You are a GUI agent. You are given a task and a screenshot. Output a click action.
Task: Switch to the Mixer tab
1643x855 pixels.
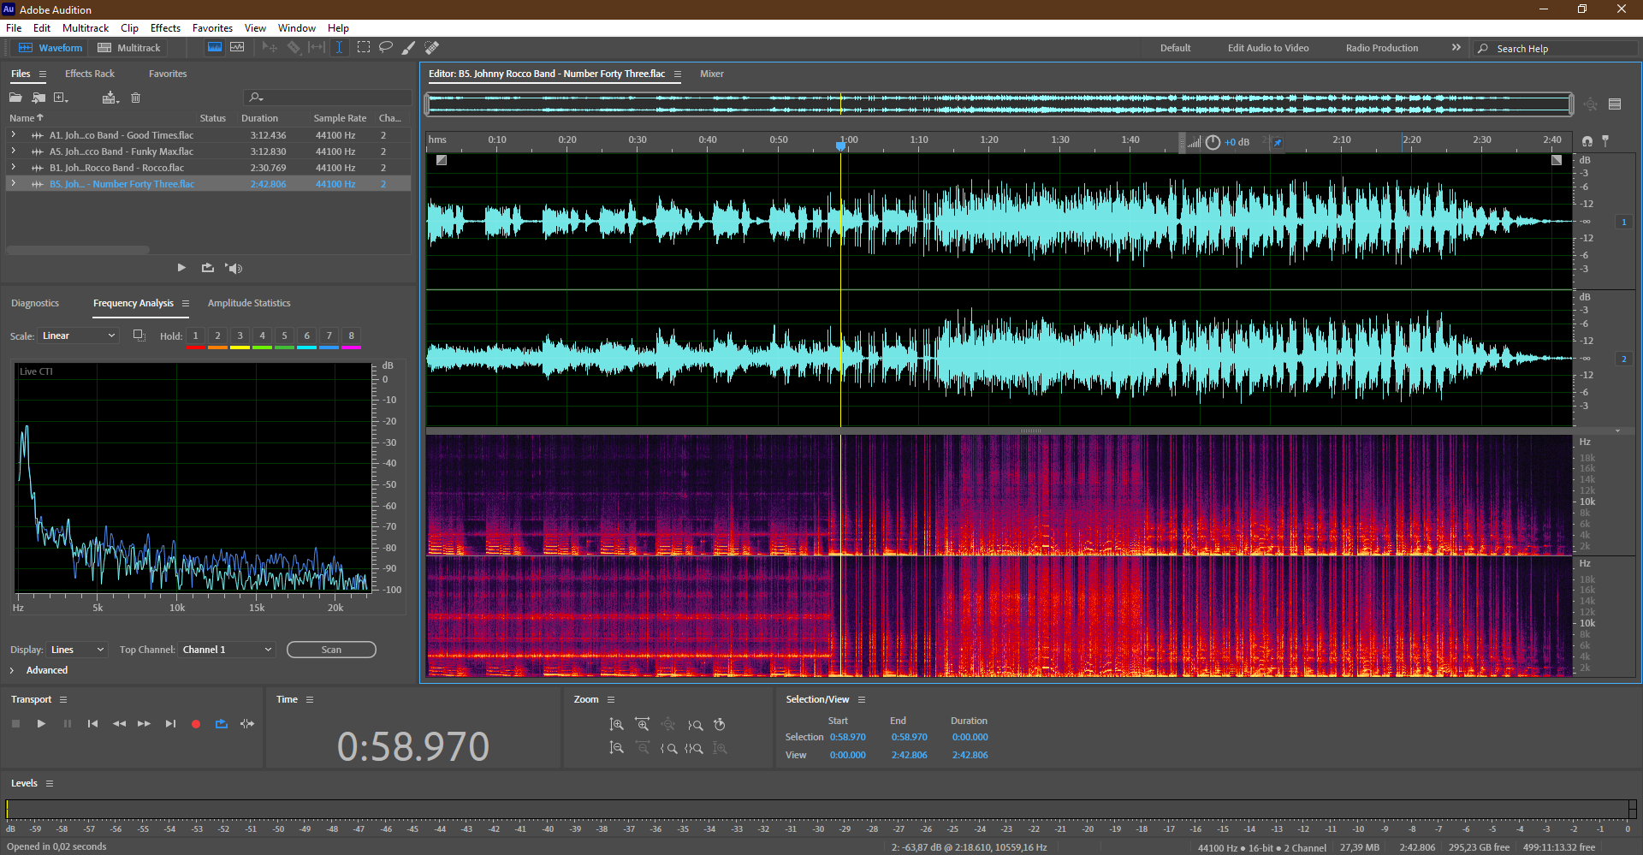[x=712, y=74]
